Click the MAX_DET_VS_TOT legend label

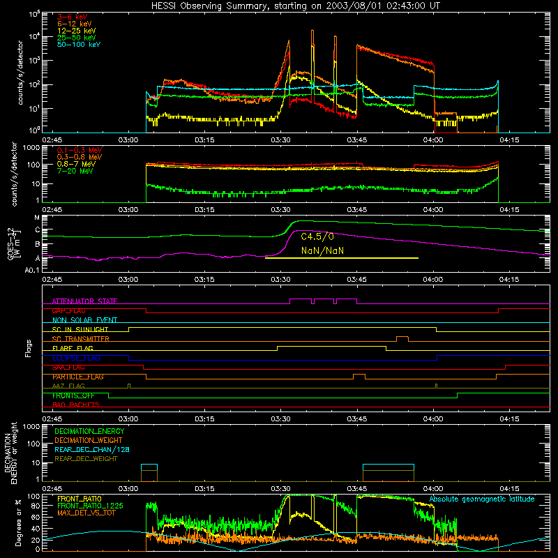click(86, 513)
